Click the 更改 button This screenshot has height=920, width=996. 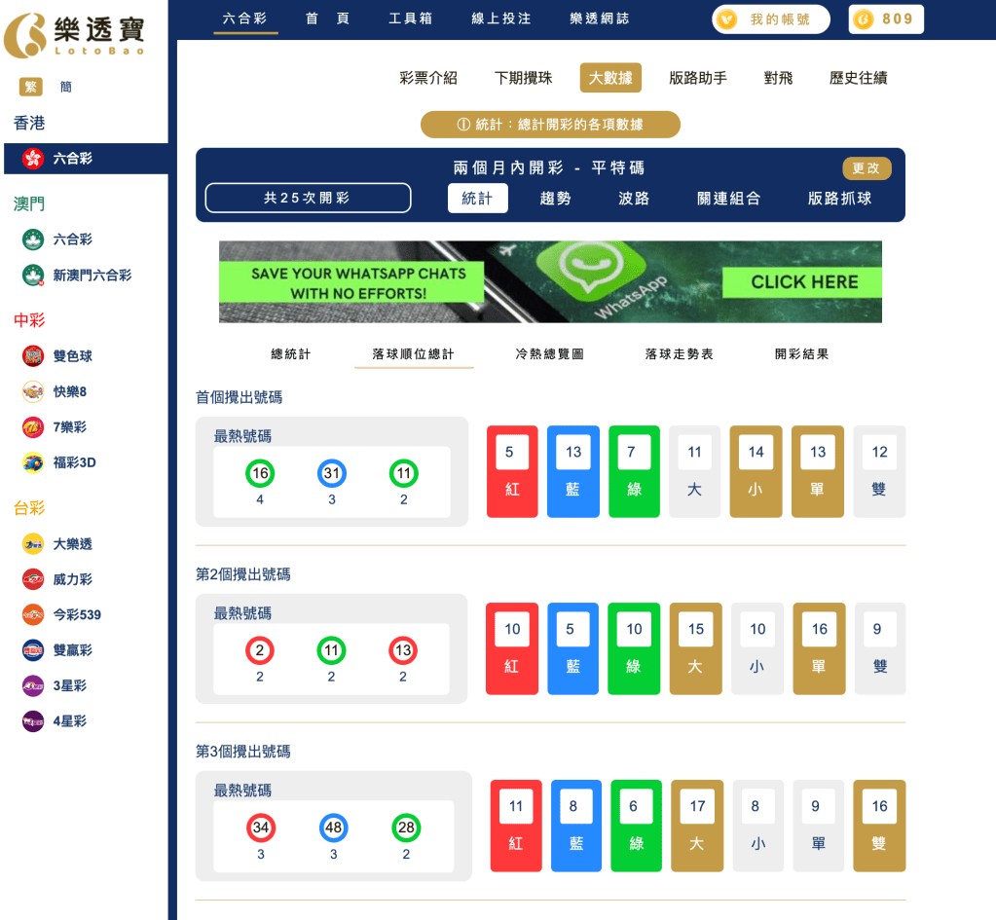pyautogui.click(x=866, y=167)
